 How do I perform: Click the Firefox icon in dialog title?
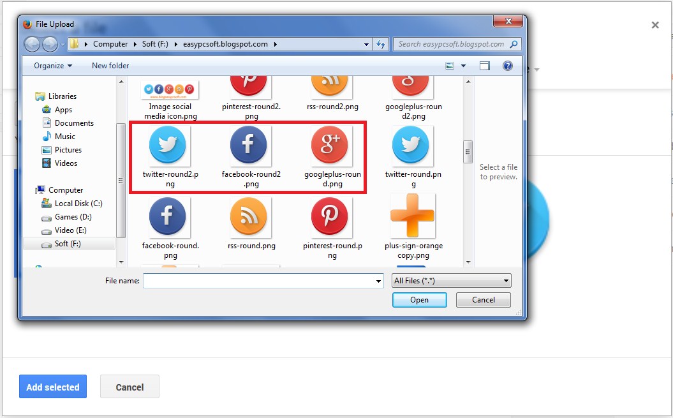tap(27, 24)
